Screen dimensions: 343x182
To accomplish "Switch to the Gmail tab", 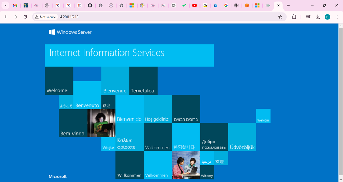I will pos(15,6).
